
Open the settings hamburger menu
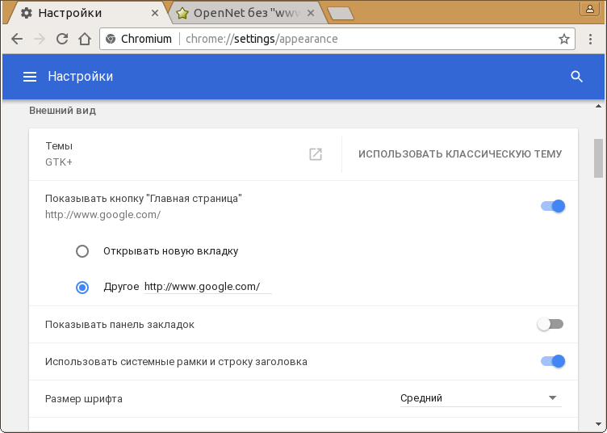[x=30, y=77]
